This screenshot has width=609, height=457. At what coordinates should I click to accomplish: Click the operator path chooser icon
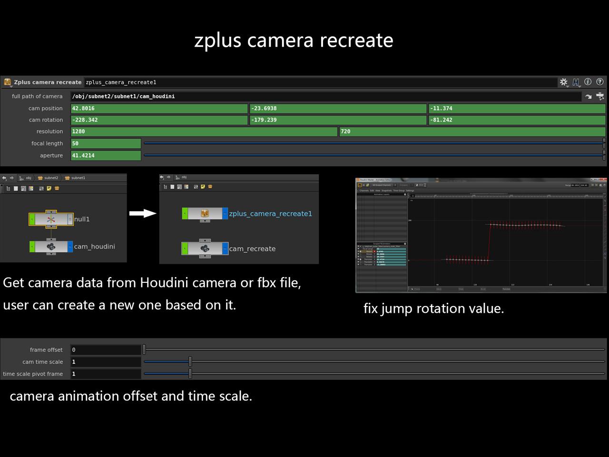click(x=600, y=96)
